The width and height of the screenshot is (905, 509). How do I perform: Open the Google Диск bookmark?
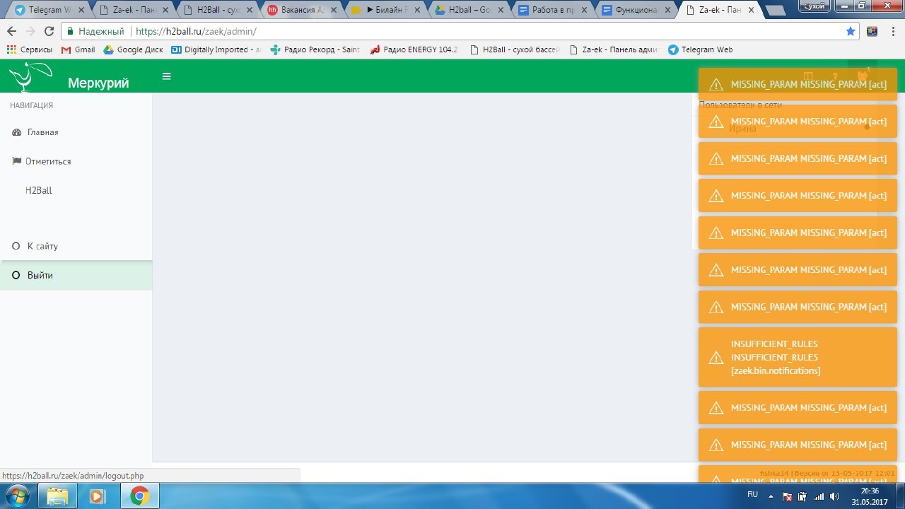point(134,49)
